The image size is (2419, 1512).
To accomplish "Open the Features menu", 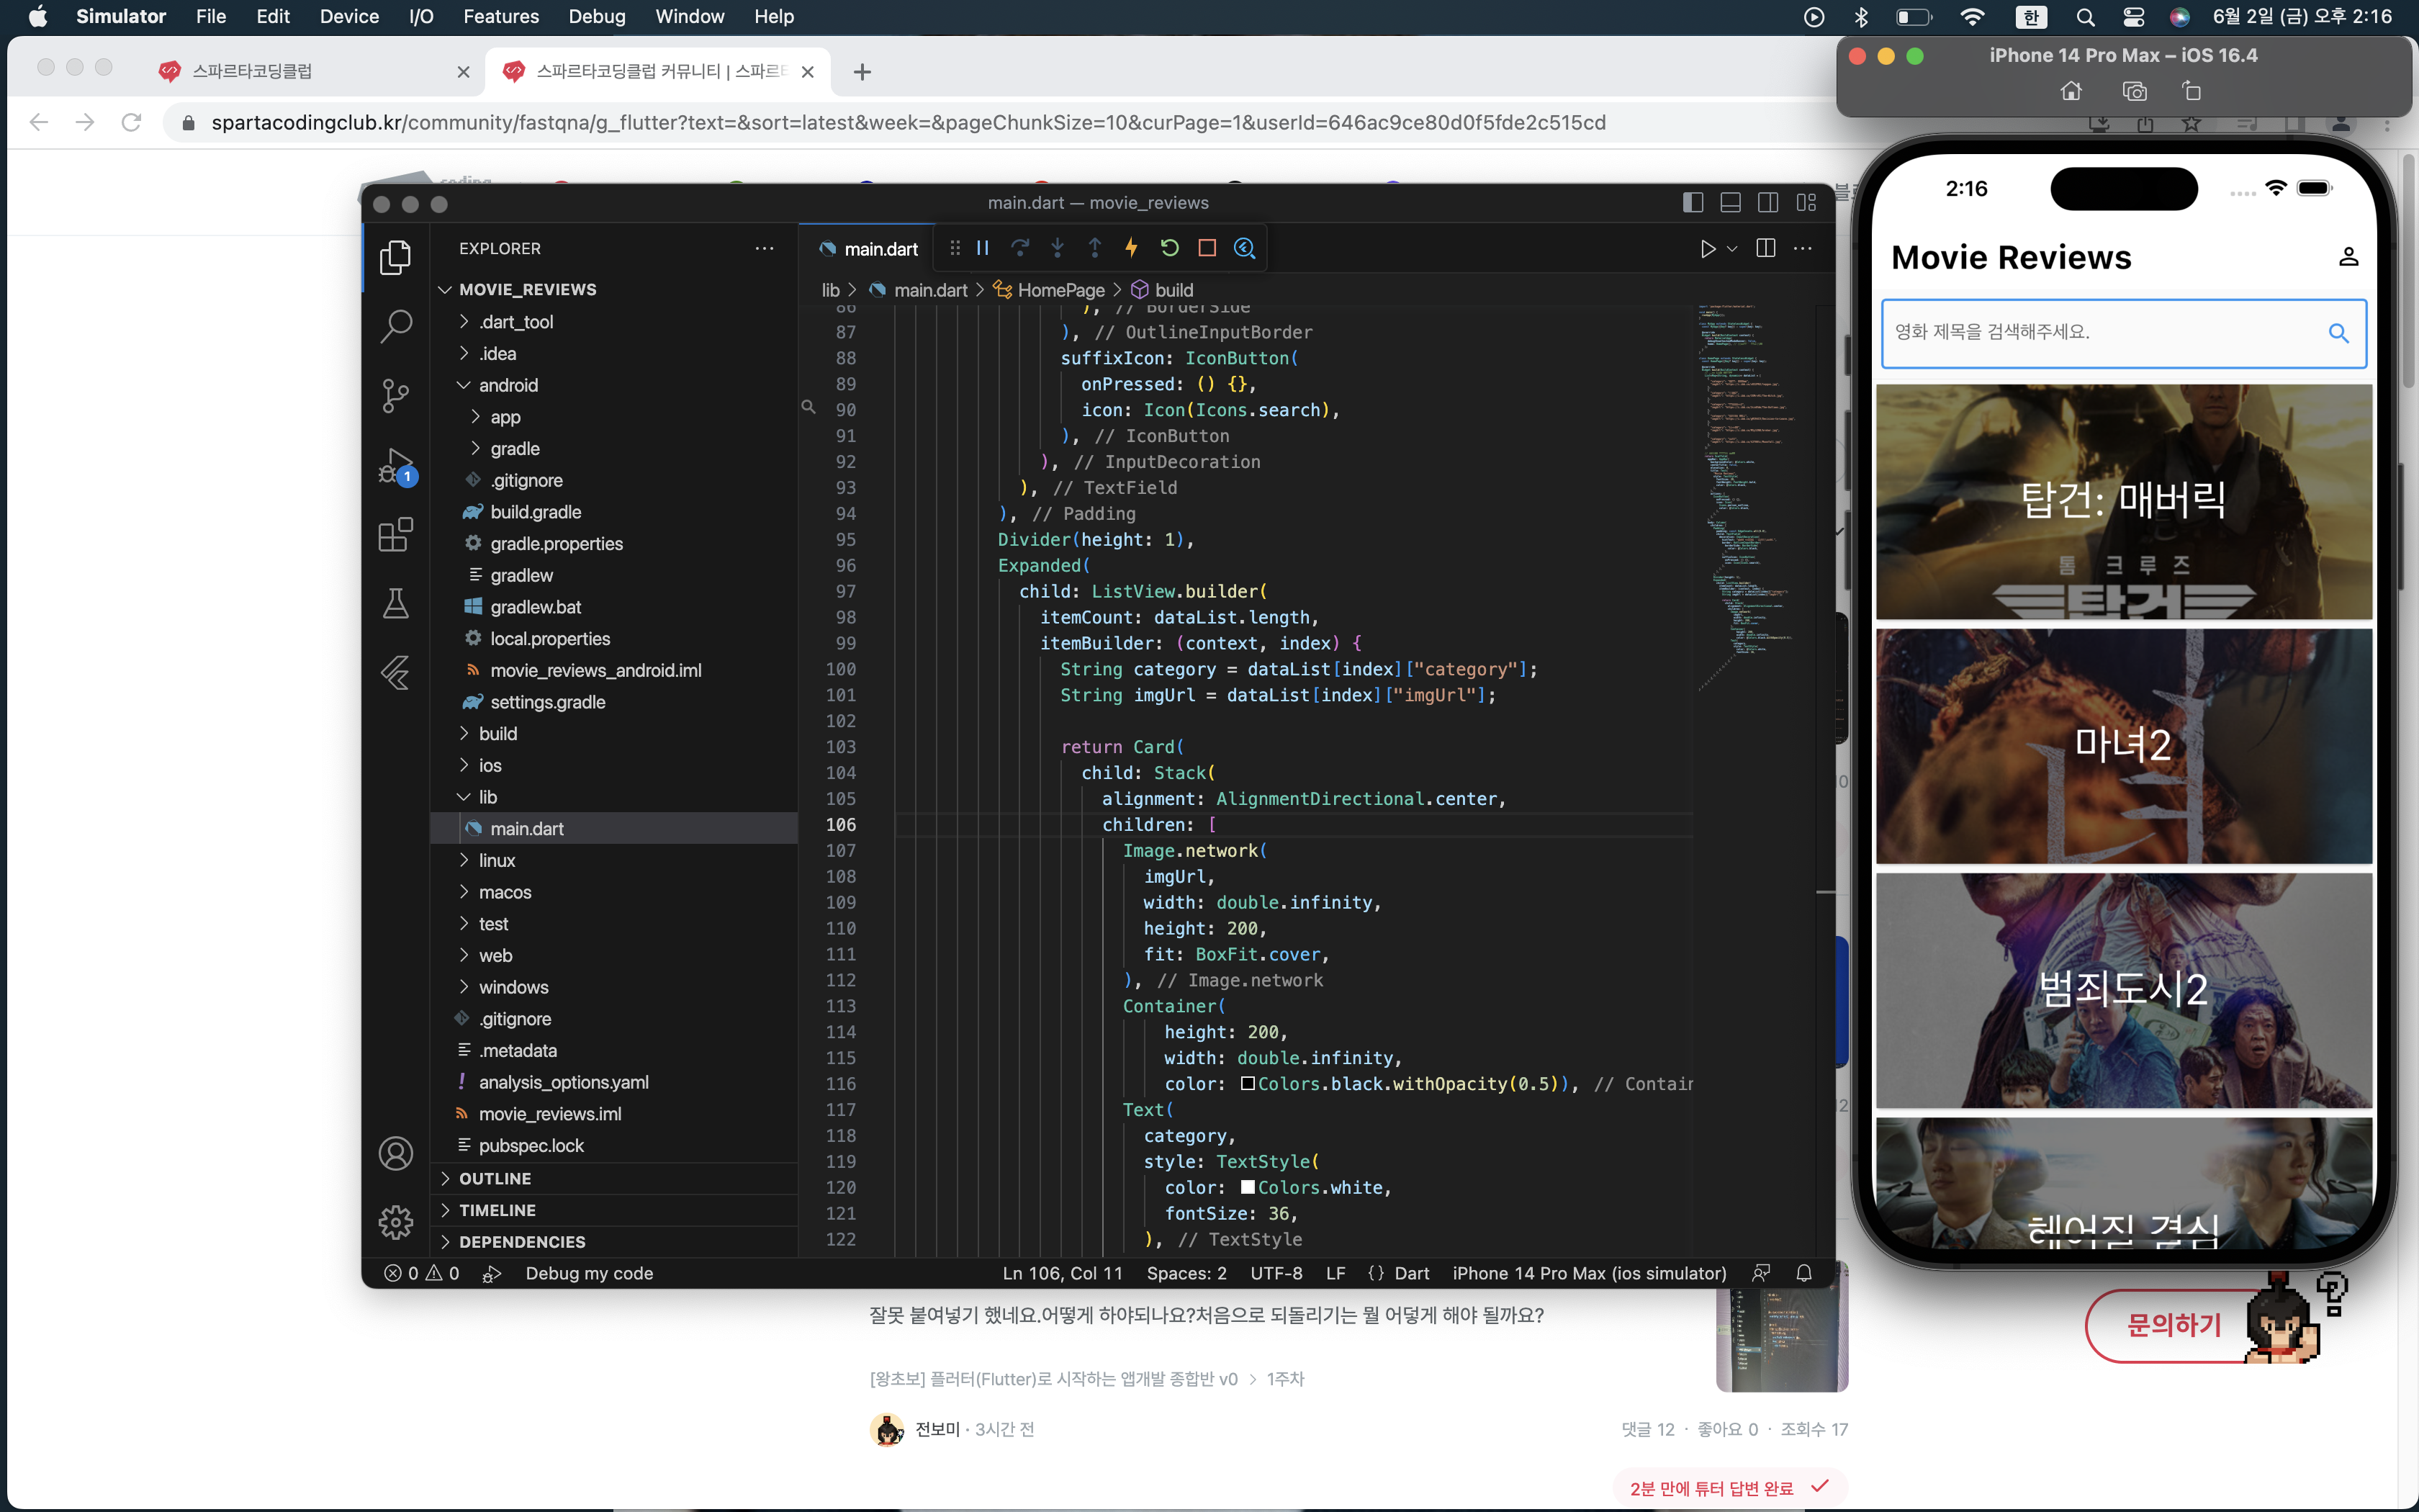I will pos(501,16).
